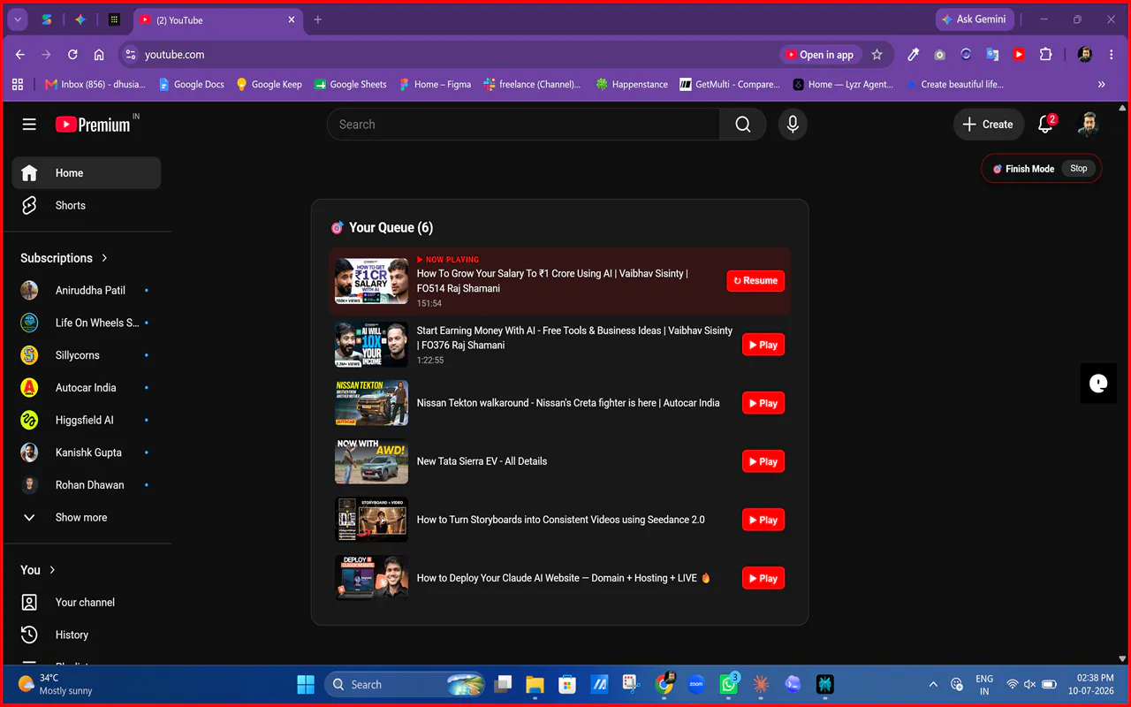This screenshot has height=707, width=1131.
Task: Open the Kanishk Gupta subscription
Action: 87,452
